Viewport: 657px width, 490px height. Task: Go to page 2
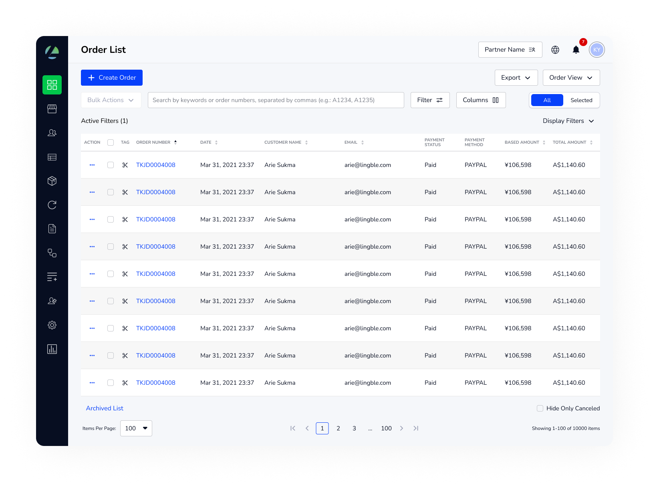click(x=339, y=428)
